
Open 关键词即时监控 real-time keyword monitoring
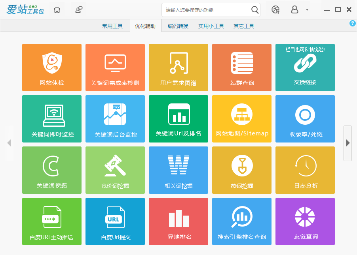click(51, 118)
